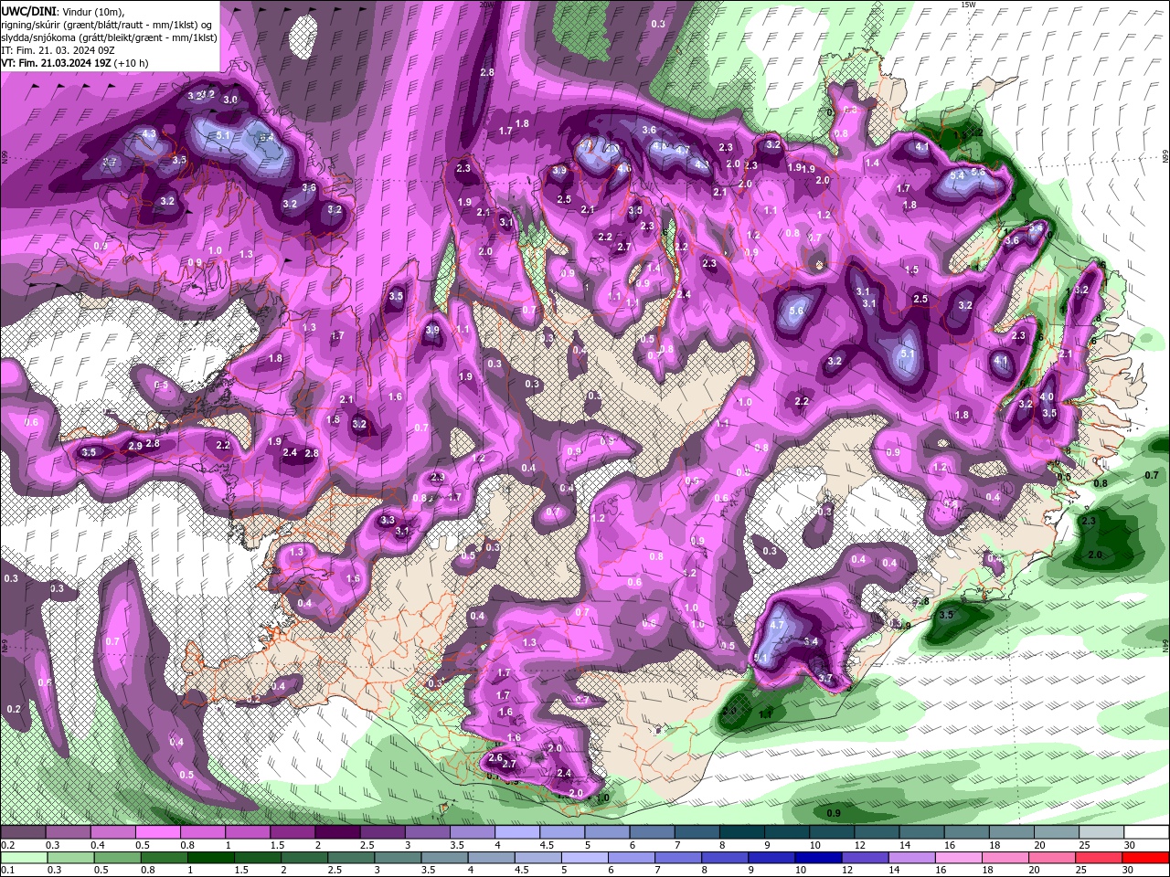Image resolution: width=1170 pixels, height=877 pixels.
Task: Pick the lower scale bright red swatch for 30
Action: [x=1147, y=858]
